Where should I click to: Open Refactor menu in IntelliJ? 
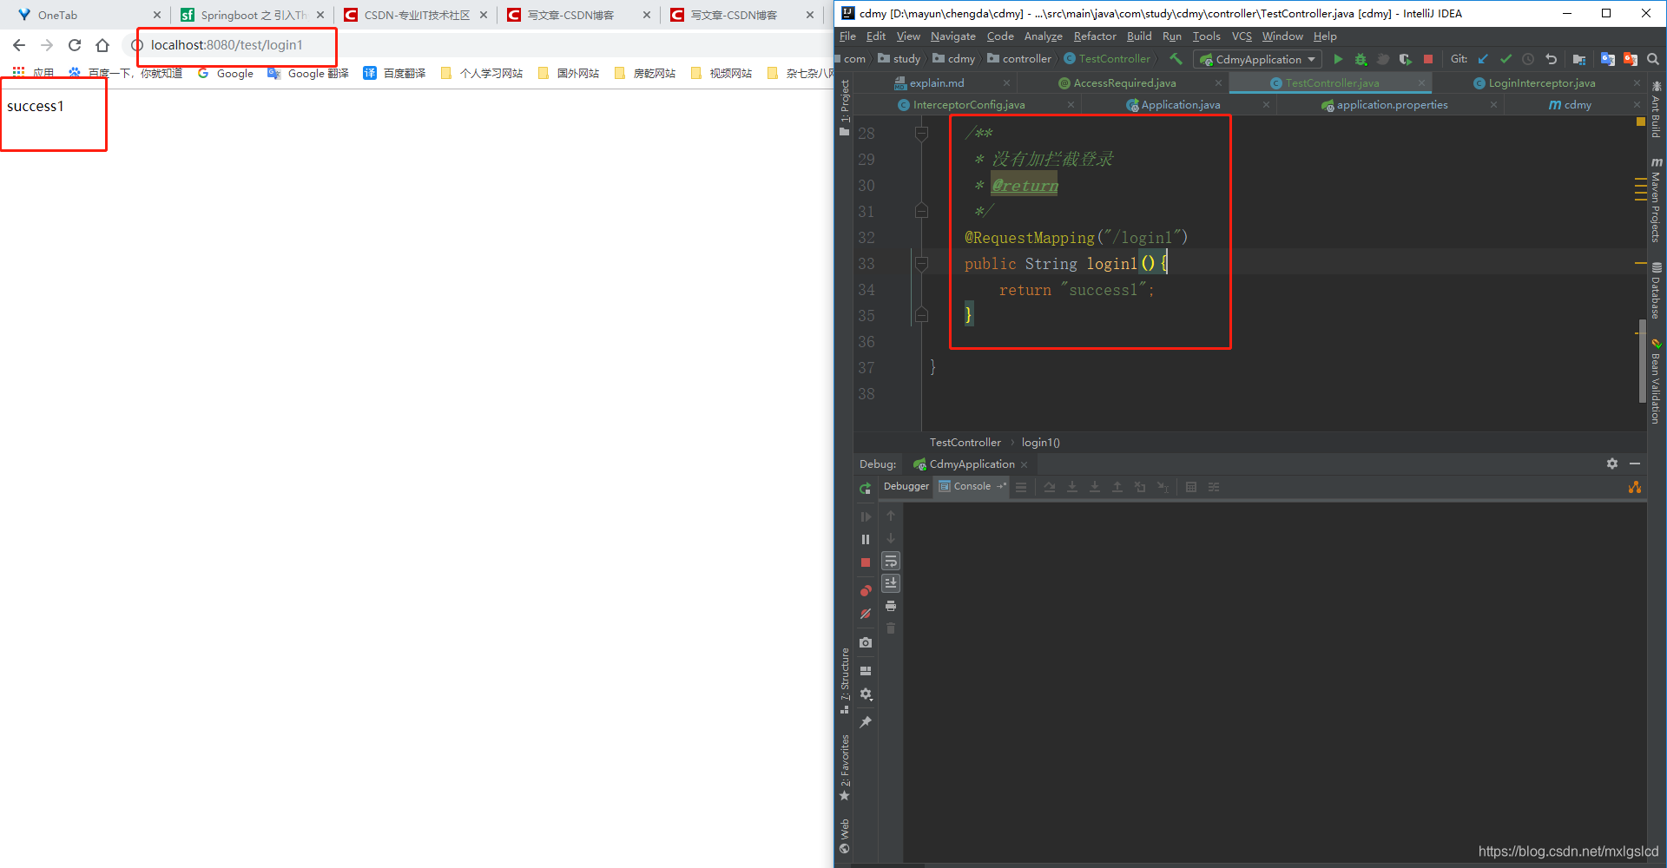[1095, 36]
